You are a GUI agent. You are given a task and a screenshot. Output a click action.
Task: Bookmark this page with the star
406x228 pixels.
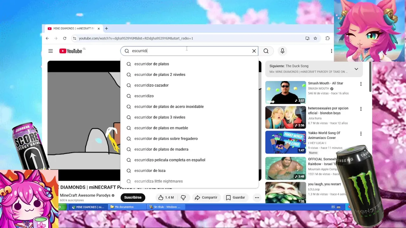(315, 38)
